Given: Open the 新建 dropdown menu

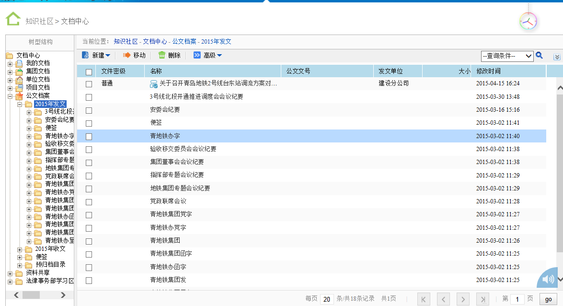Looking at the screenshot, I should point(96,56).
